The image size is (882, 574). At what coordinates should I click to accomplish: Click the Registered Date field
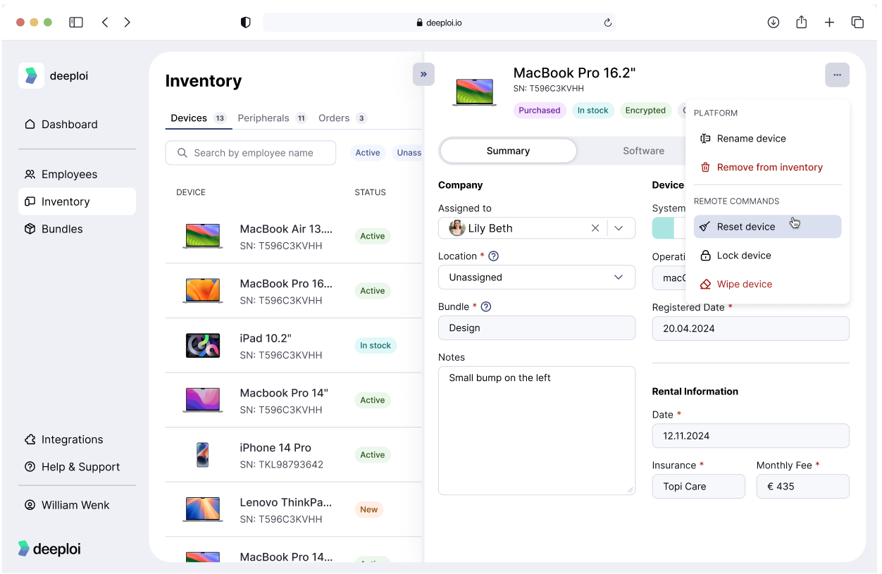click(751, 328)
